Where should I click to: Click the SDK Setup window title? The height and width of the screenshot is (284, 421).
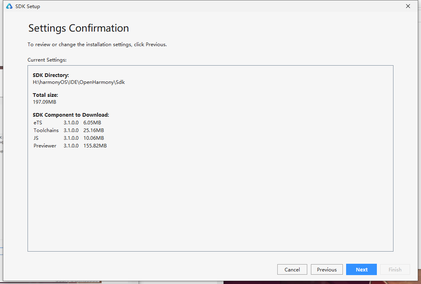[x=28, y=6]
